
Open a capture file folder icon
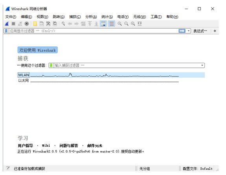point(35,24)
